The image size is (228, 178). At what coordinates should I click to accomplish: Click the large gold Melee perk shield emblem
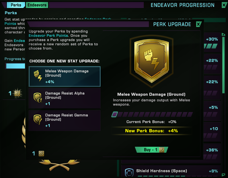151,61
